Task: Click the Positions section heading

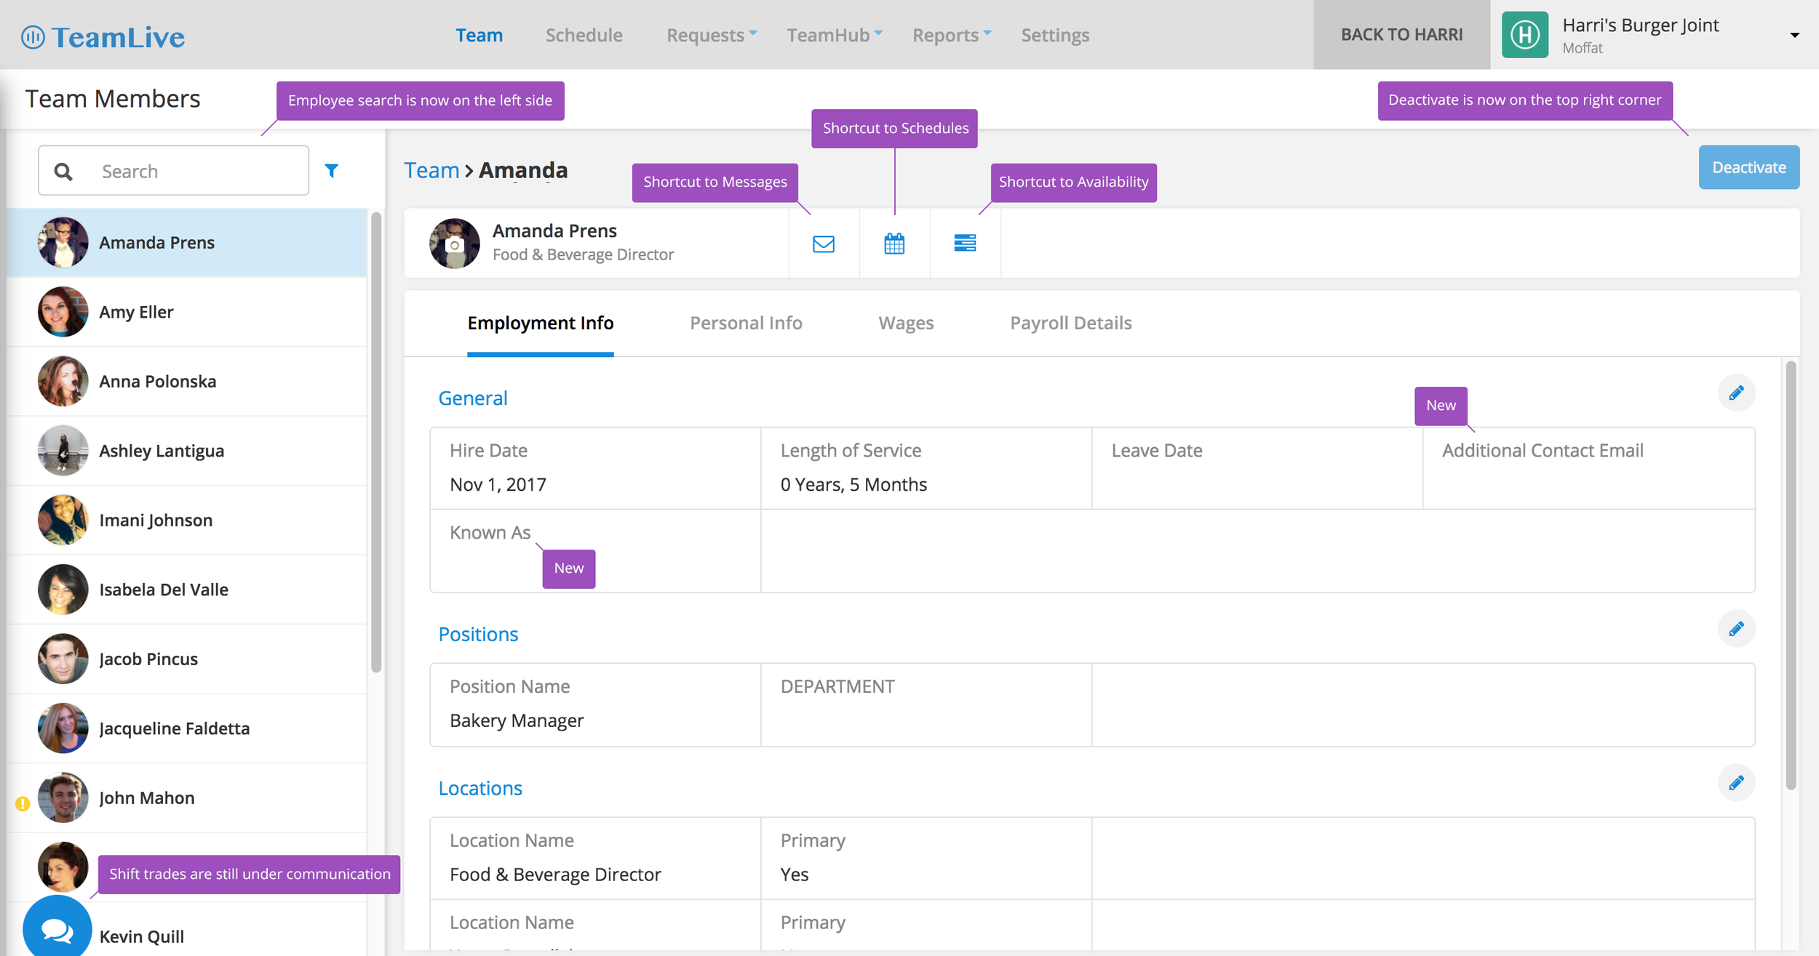Action: [x=478, y=634]
